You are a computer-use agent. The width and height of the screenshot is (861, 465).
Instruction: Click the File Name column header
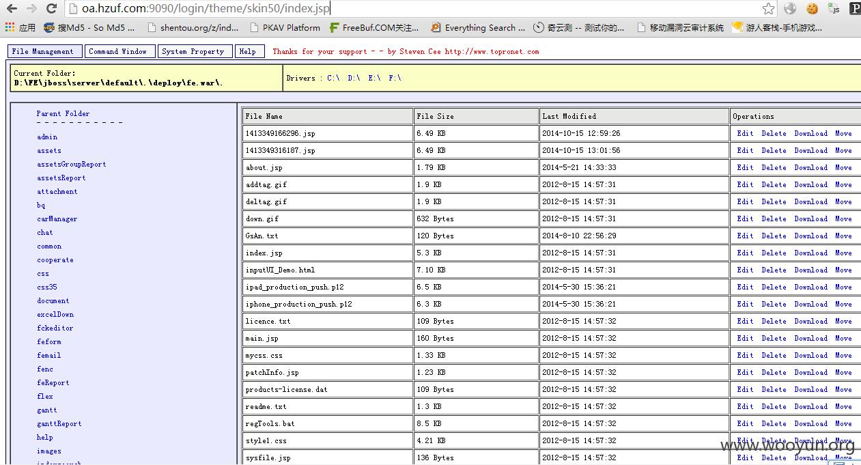[x=328, y=116]
